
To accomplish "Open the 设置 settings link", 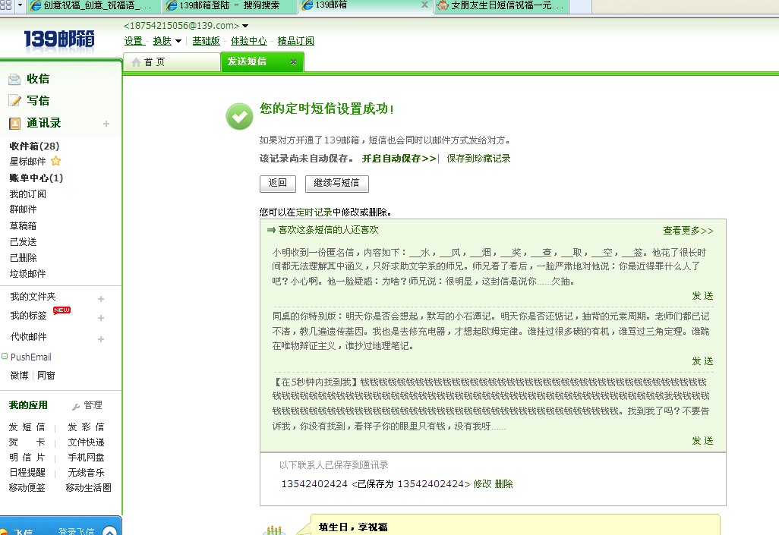I will click(x=133, y=41).
